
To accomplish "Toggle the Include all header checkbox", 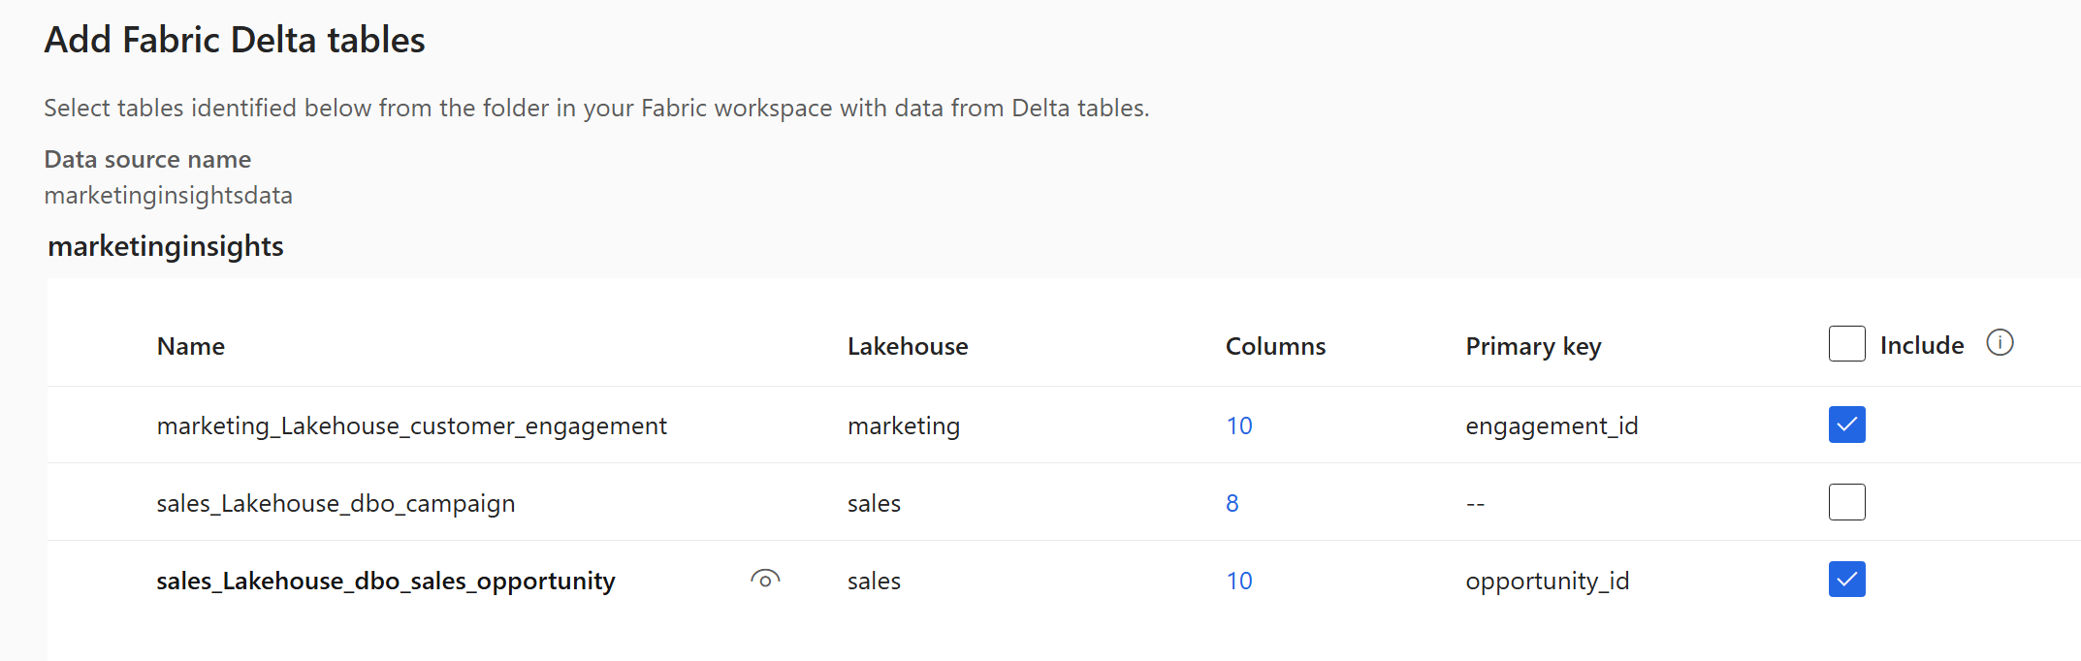I will [x=1846, y=344].
